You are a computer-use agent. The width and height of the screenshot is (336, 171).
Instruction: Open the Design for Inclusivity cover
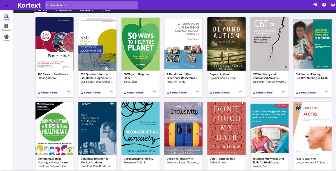[183, 128]
